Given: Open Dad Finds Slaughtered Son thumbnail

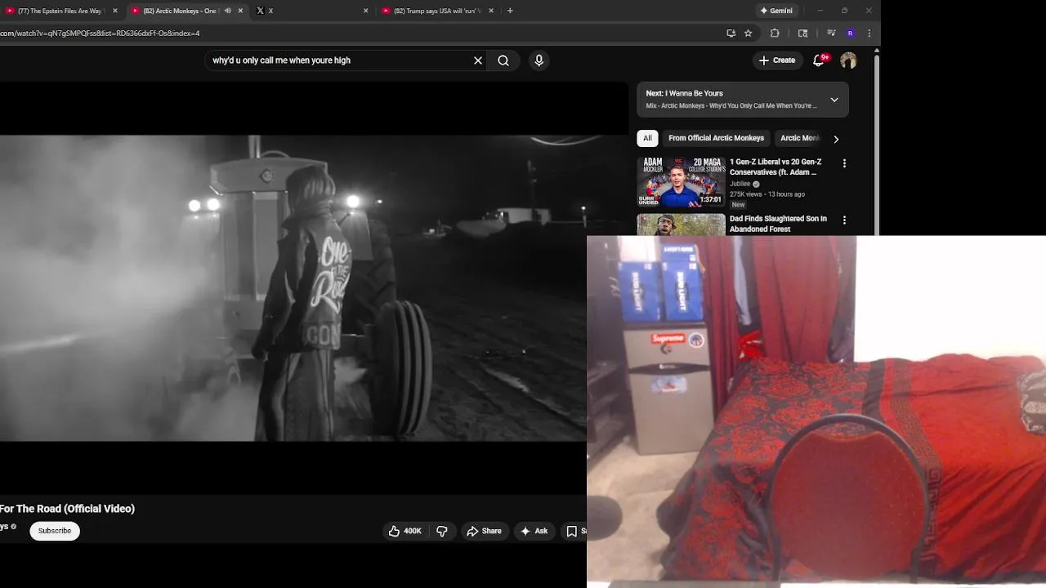Looking at the screenshot, I should 681,225.
